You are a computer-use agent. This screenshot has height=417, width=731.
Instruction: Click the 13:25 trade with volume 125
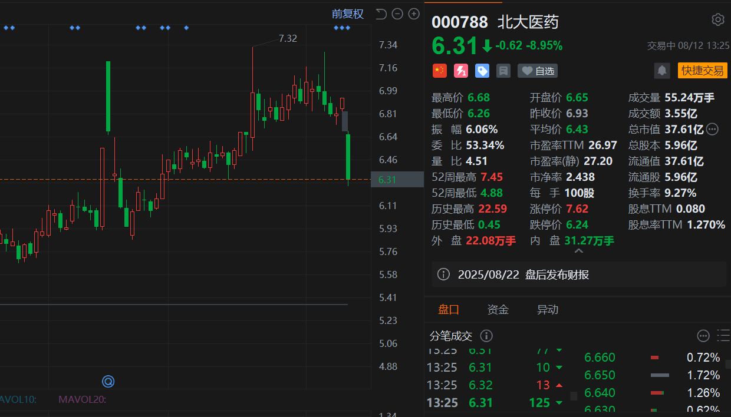tap(495, 403)
